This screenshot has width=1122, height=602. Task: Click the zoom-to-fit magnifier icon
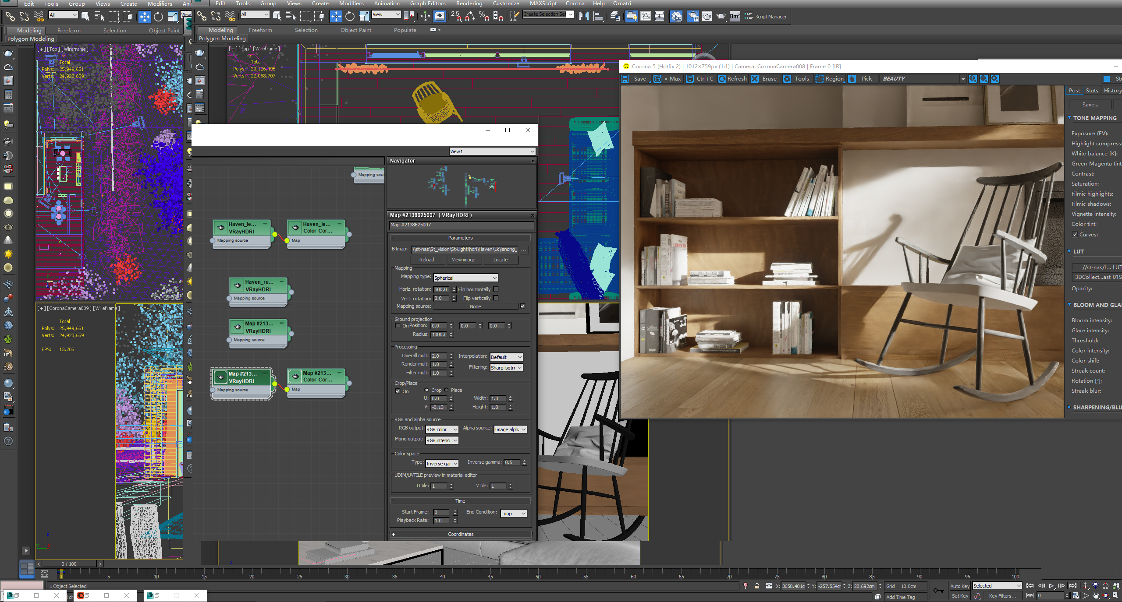click(x=995, y=79)
